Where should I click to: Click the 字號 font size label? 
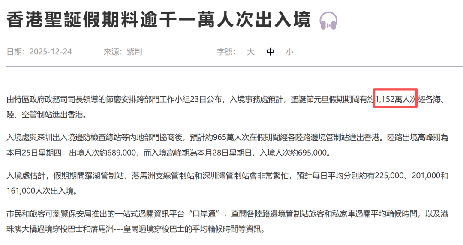coord(226,52)
